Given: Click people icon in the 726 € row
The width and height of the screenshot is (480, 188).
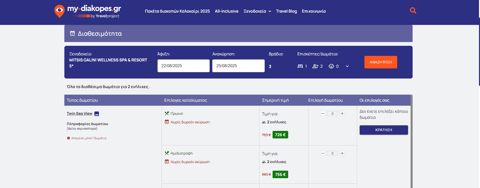Looking at the screenshot, I should pyautogui.click(x=264, y=122).
